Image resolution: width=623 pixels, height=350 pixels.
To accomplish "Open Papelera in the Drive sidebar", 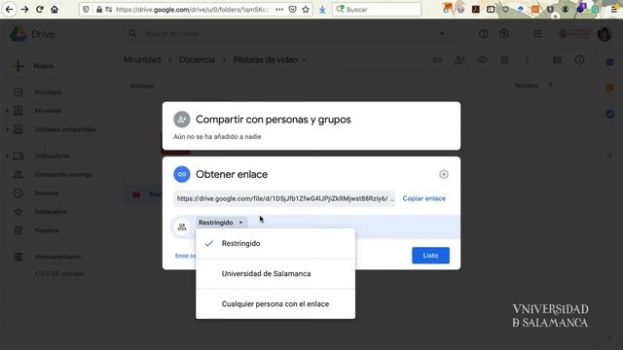I will coord(47,230).
